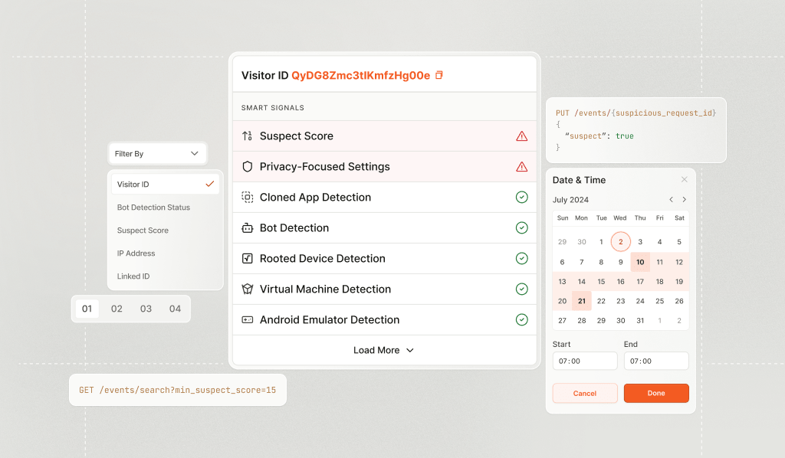Expand the list with Load More
Screen dimensions: 785x458
point(383,350)
